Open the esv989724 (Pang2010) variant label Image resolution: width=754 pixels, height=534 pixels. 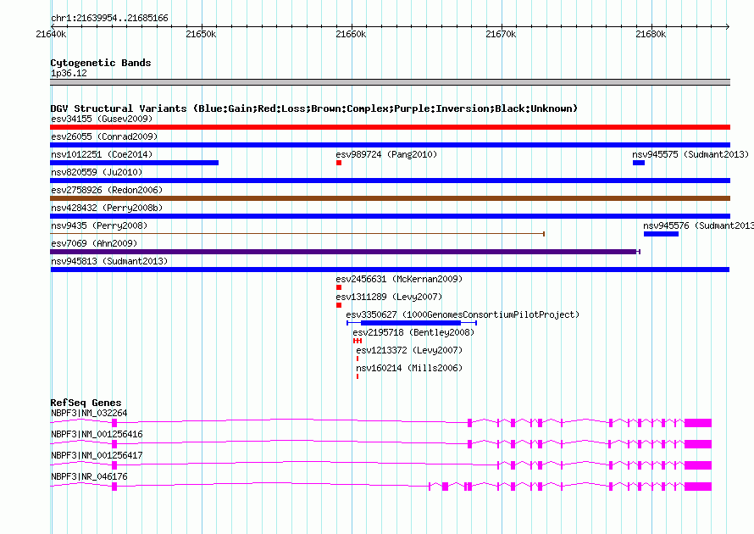[x=386, y=154]
